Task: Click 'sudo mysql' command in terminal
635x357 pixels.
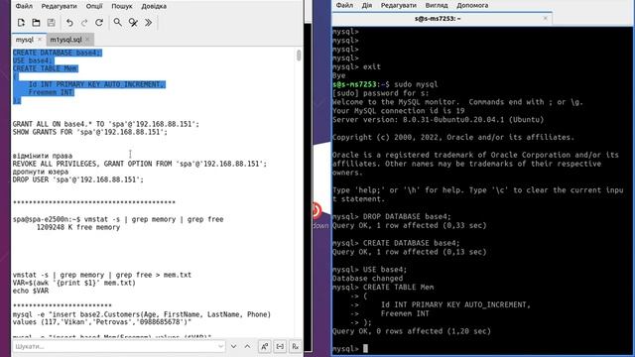Action: (416, 84)
